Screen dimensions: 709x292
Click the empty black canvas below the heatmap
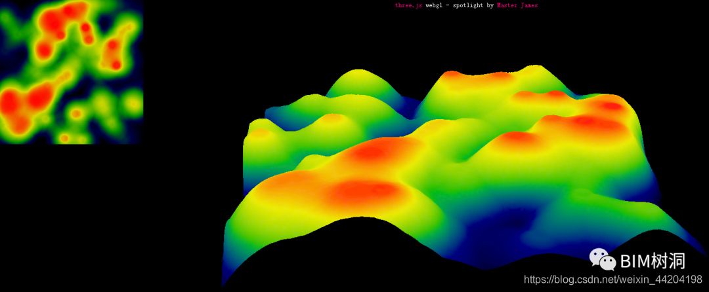click(91, 216)
